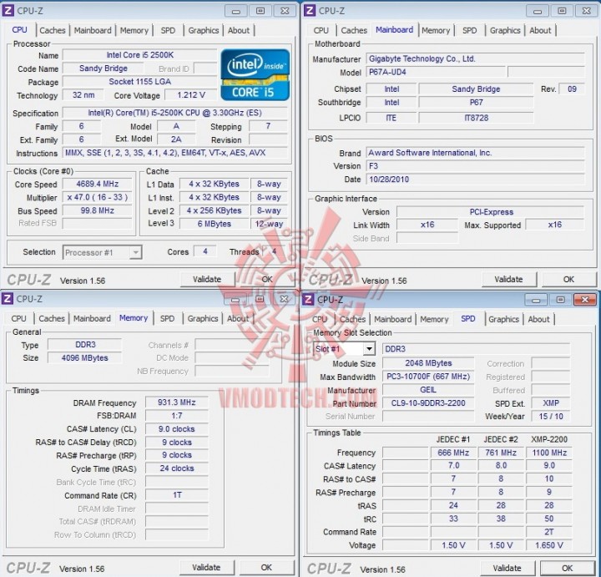Image resolution: width=601 pixels, height=577 pixels.
Task: Click the CPU-Z logo icon in the SPD window title bar
Action: 309,300
